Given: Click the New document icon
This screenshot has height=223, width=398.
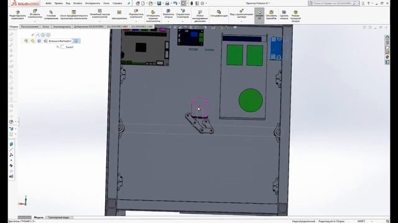Looking at the screenshot, I should pos(143,3).
